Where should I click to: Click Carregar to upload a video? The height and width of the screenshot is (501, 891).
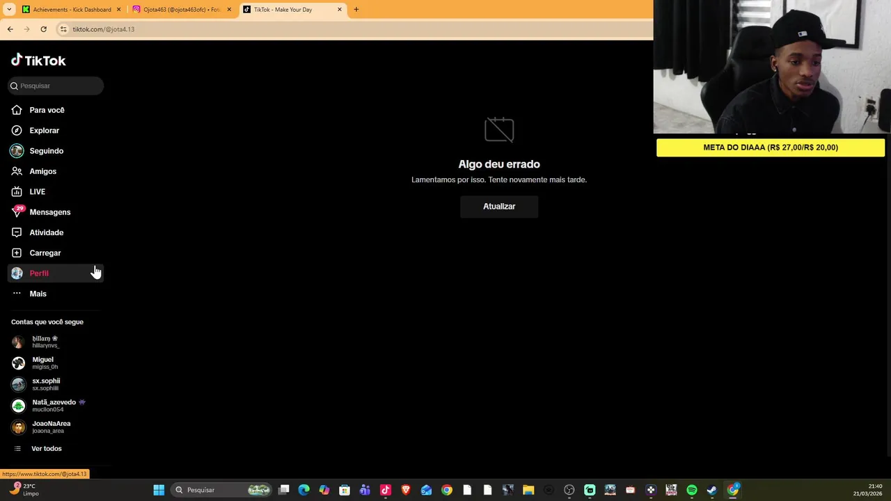click(x=56, y=253)
